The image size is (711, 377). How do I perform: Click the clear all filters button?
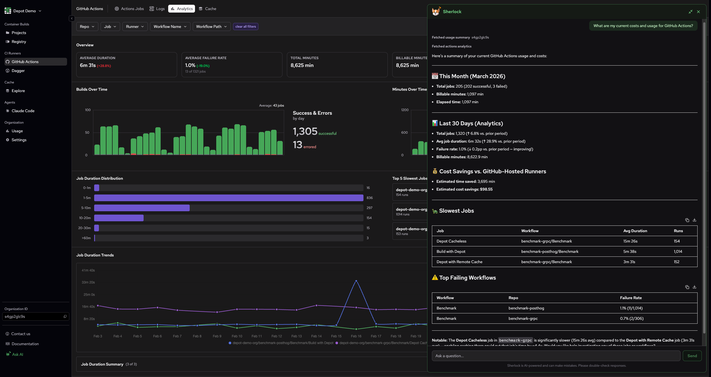(x=245, y=27)
